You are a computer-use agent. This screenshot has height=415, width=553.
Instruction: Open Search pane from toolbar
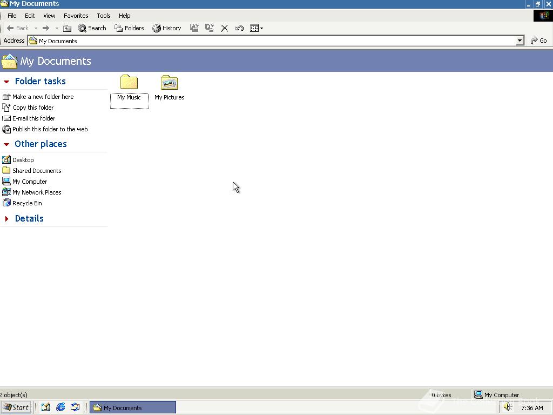(x=92, y=28)
